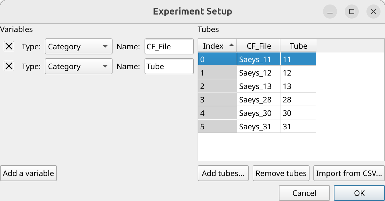This screenshot has width=385, height=201.
Task: Select row index 3 in tubes table
Action: 217,100
